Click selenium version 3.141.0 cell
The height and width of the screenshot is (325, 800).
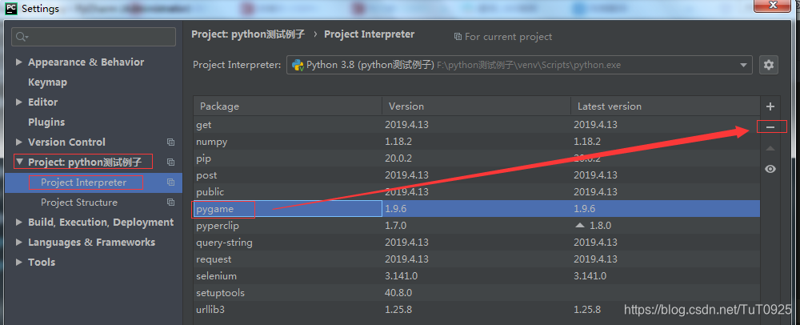401,276
